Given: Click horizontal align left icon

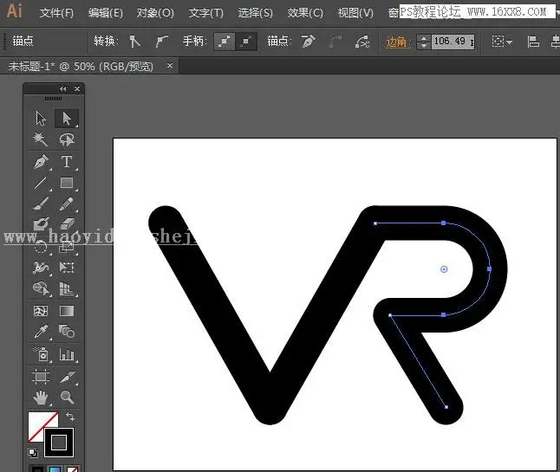Looking at the screenshot, I should pyautogui.click(x=533, y=42).
